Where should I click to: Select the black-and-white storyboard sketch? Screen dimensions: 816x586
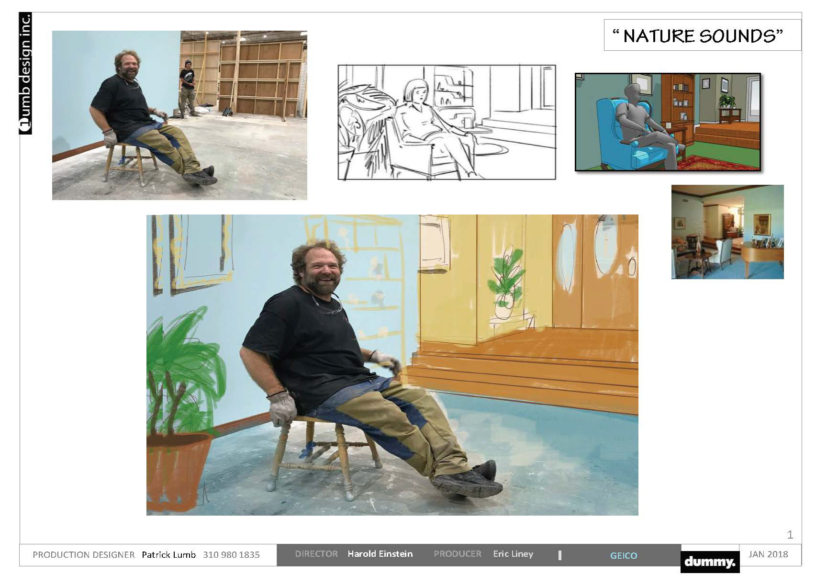[x=447, y=123]
